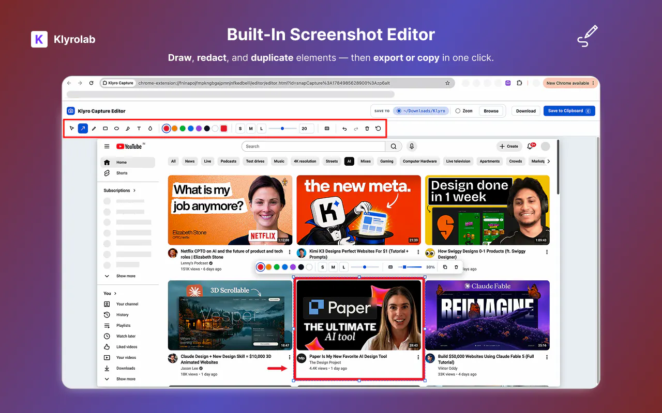The height and width of the screenshot is (413, 662).
Task: Click the stroke width slider in main toolbar
Action: (282, 129)
